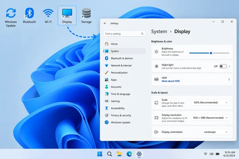The width and height of the screenshot is (239, 159).
Task: Click inside the Find a setting field
Action: pos(124,34)
